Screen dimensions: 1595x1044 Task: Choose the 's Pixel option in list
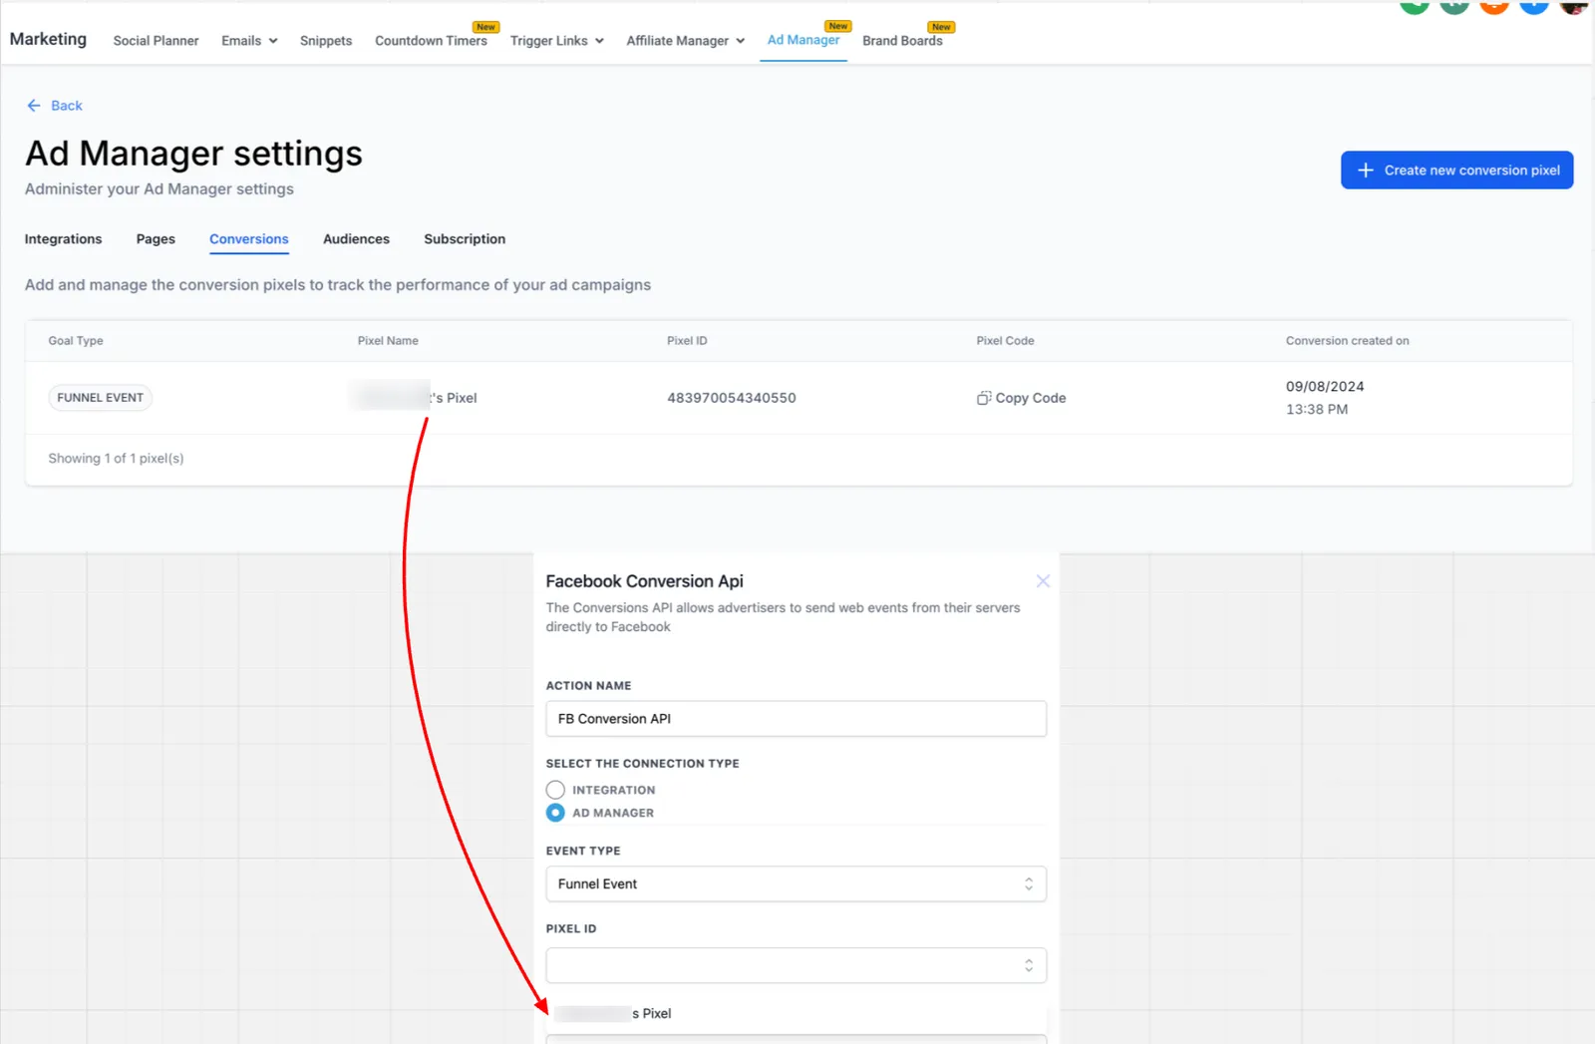[x=796, y=1013]
